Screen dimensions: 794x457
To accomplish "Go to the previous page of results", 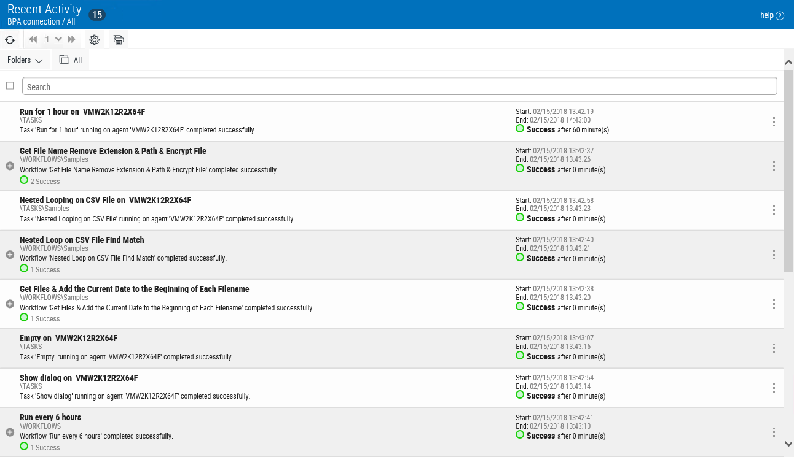I will (x=33, y=40).
